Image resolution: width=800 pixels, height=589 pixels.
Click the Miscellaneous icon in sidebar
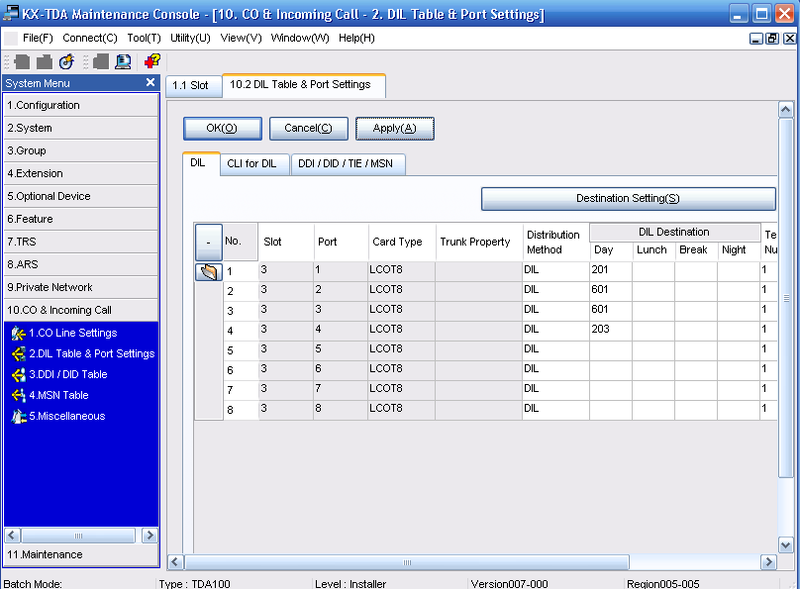pyautogui.click(x=19, y=416)
